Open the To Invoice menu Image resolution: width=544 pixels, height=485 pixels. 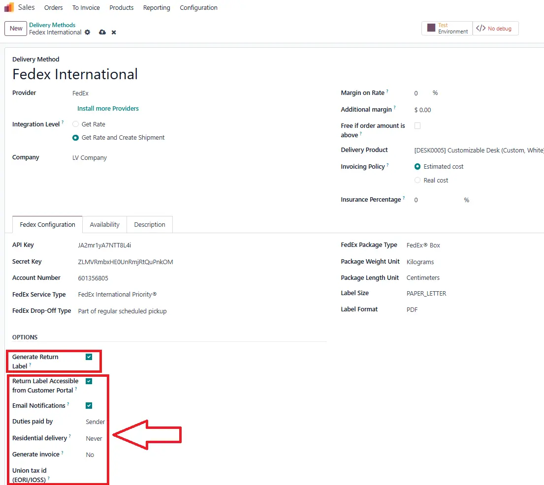(x=86, y=8)
